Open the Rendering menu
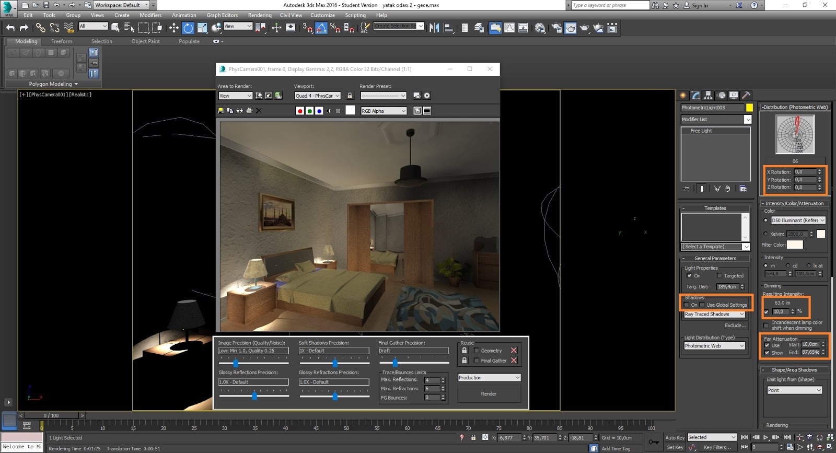 (x=260, y=15)
